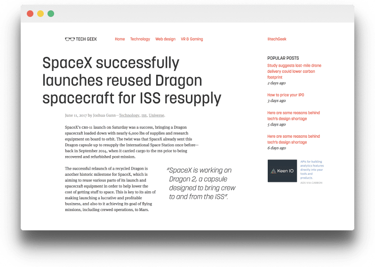
Task: Click the '2 days ago' timestamp
Action: pos(277,83)
